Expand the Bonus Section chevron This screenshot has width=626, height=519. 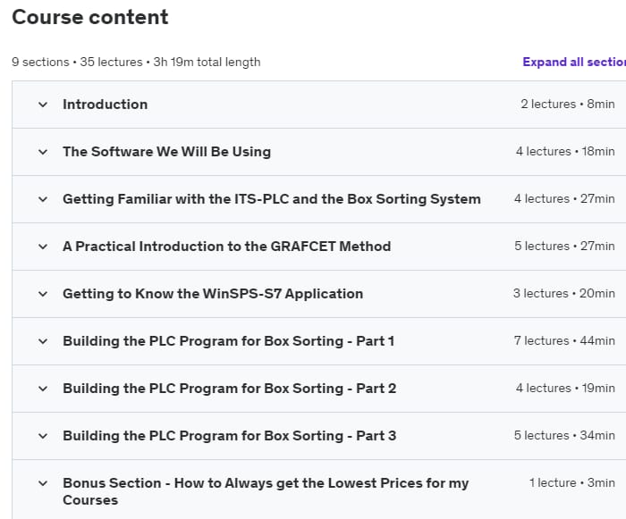coord(42,483)
